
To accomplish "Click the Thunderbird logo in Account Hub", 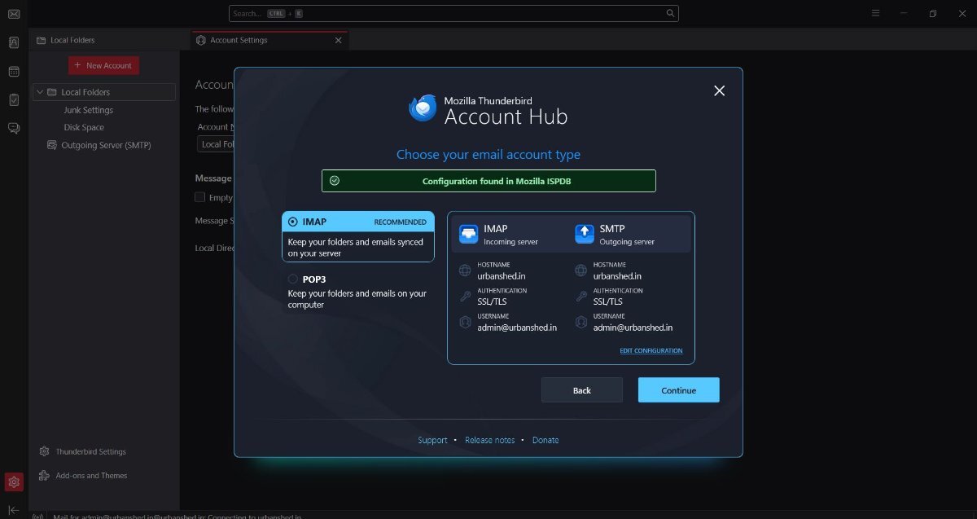I will pyautogui.click(x=423, y=108).
